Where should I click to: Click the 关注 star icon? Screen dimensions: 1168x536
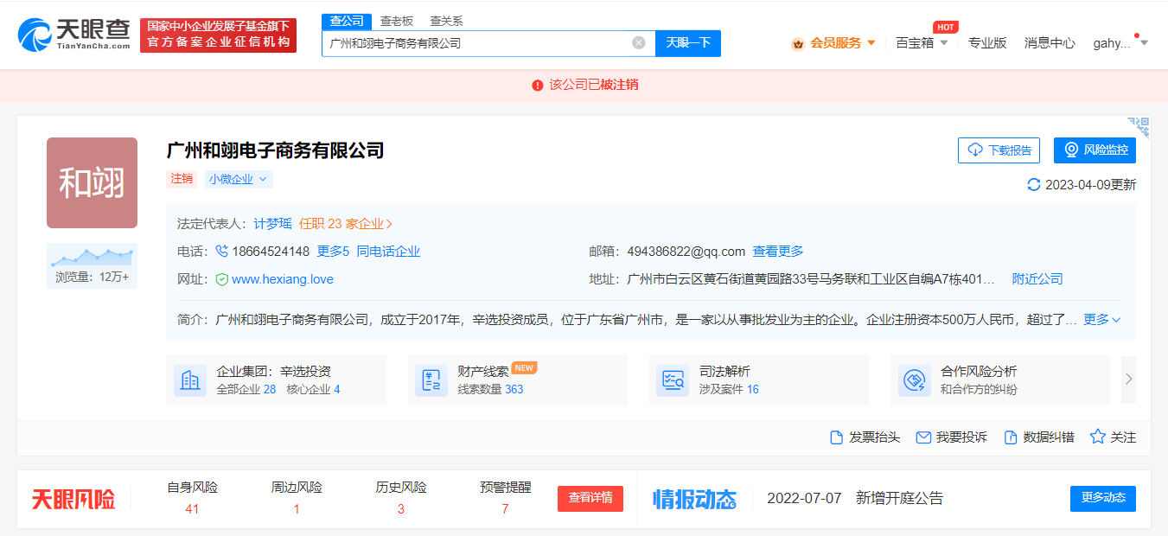[1098, 437]
